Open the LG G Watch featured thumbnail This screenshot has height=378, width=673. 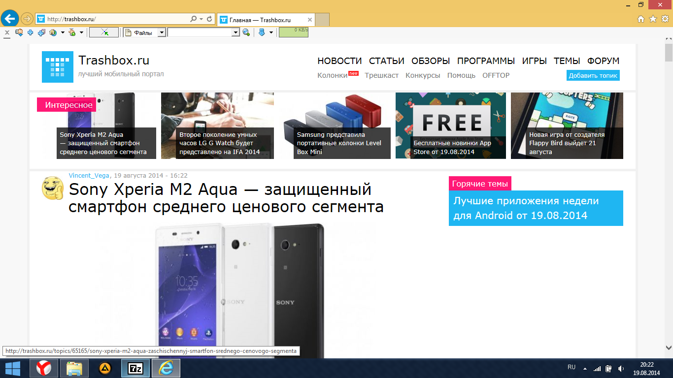[217, 126]
